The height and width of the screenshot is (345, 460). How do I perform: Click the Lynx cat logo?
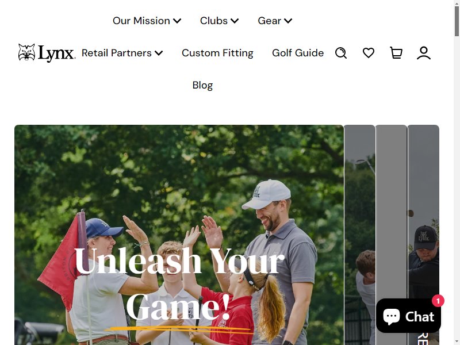26,52
